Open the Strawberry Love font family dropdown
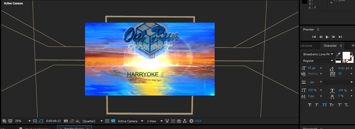Image resolution: width=355 pixels, height=129 pixels. (x=318, y=54)
